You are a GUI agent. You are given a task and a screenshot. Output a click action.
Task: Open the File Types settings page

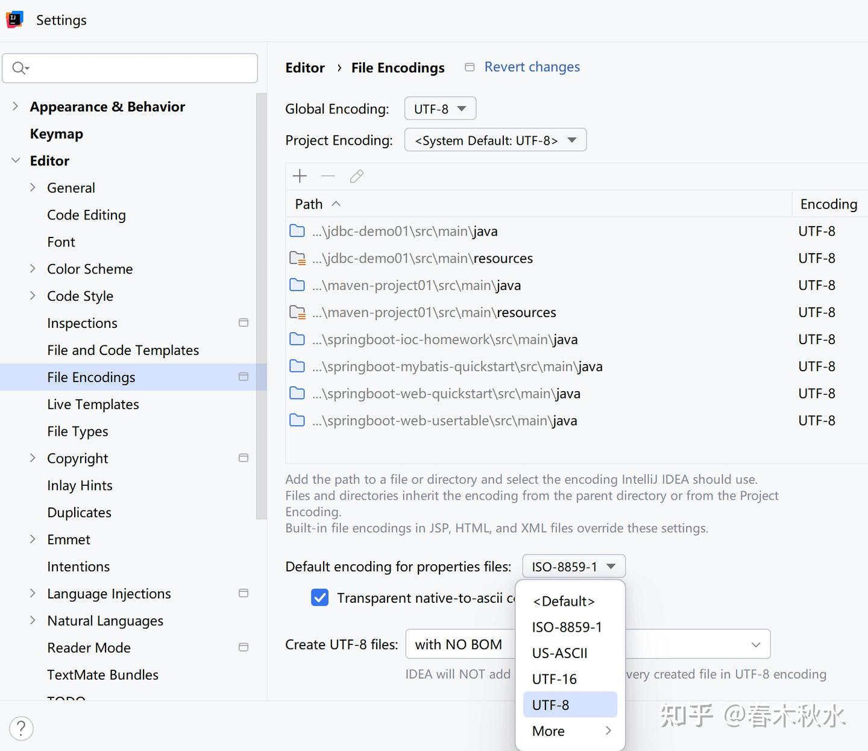[78, 431]
